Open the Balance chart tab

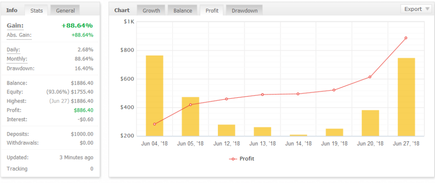pos(183,10)
